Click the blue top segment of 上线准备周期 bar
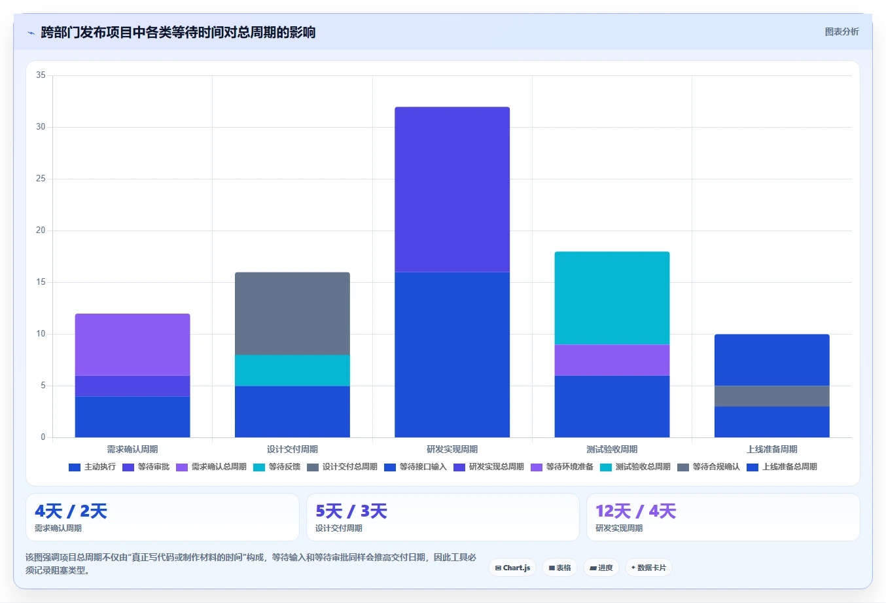Image resolution: width=886 pixels, height=603 pixels. (772, 360)
